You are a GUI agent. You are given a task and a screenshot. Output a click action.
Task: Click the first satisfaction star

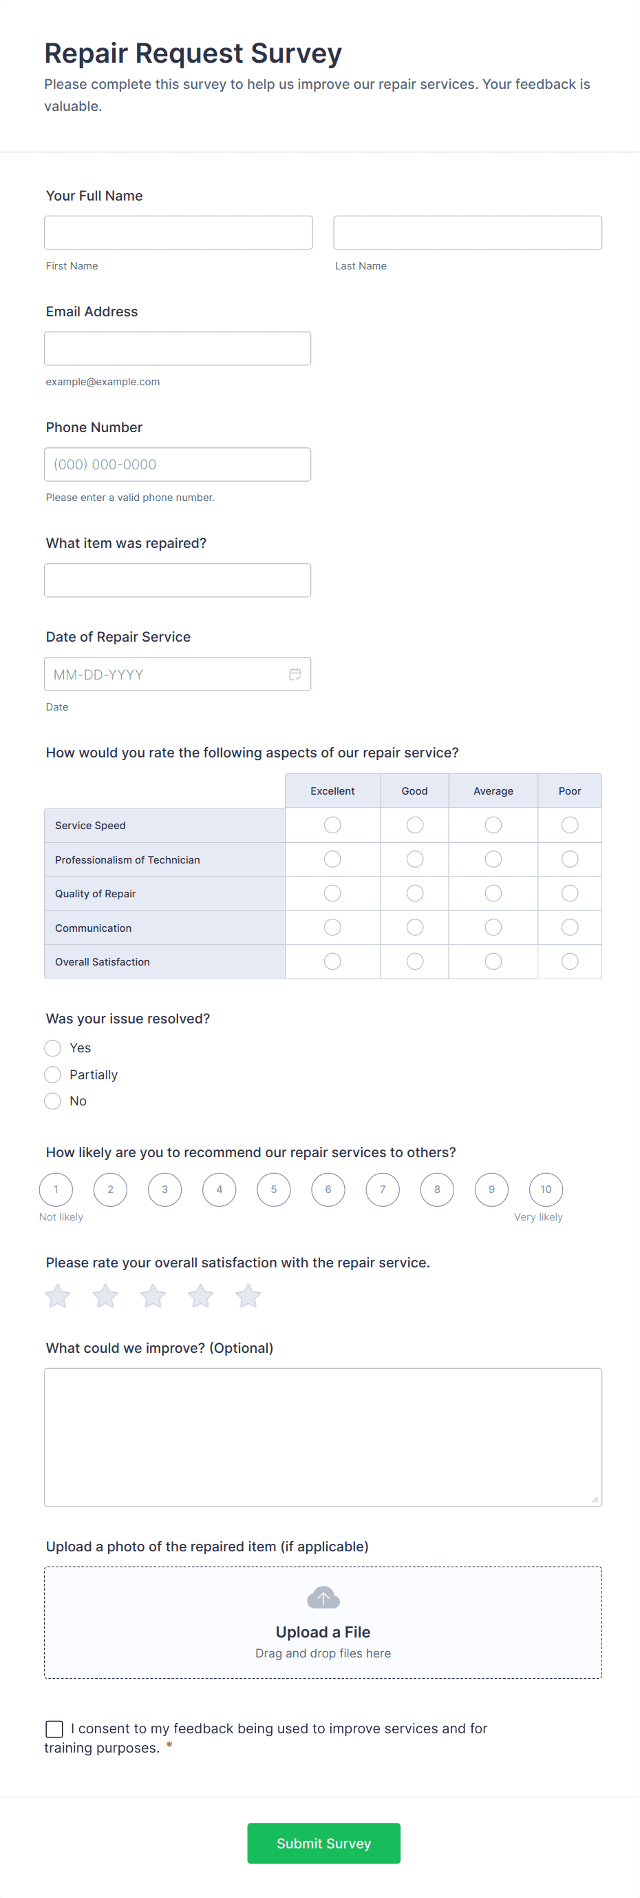coord(57,1295)
